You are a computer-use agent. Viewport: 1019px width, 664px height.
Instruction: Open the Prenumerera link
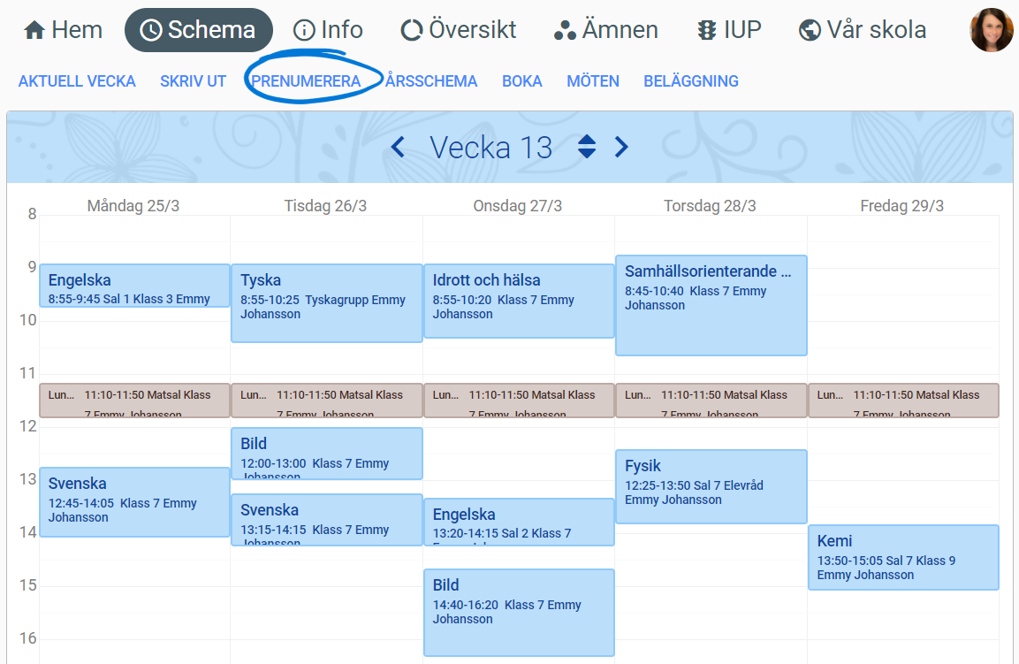[x=306, y=81]
